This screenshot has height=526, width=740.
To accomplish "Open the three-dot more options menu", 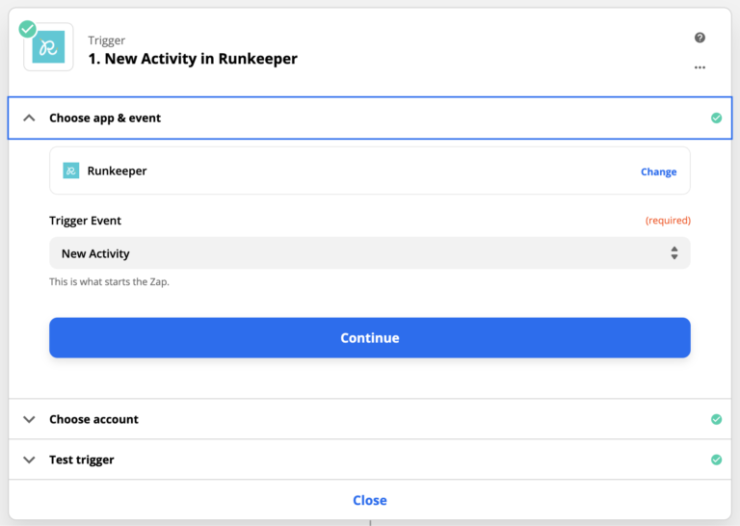I will click(x=700, y=67).
